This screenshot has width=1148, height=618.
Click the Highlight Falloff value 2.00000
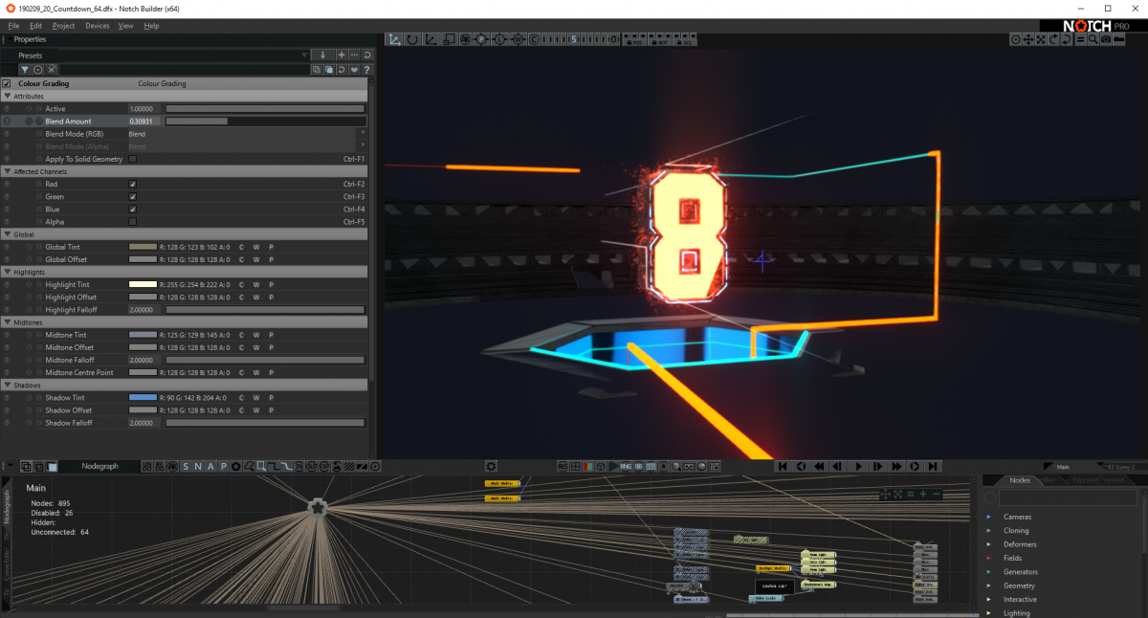(145, 309)
